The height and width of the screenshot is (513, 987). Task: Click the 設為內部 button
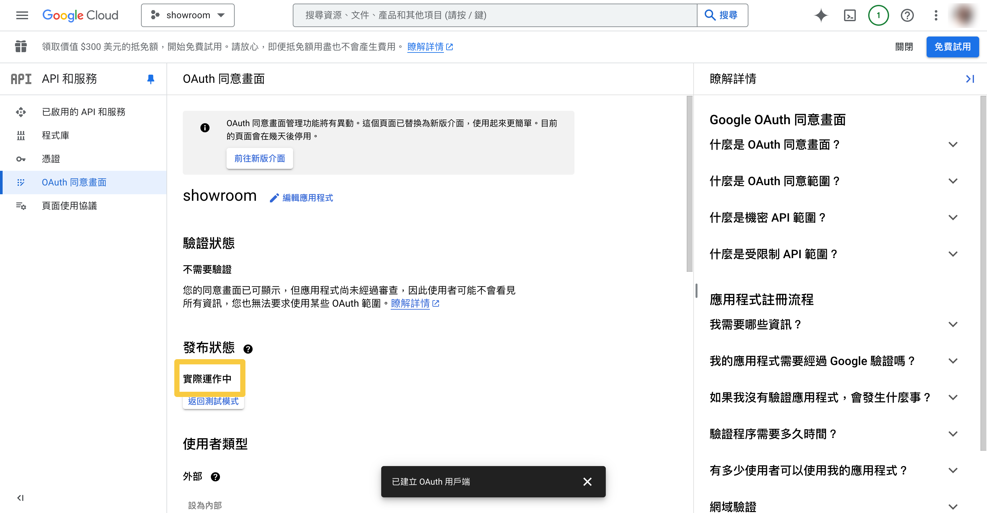point(205,506)
